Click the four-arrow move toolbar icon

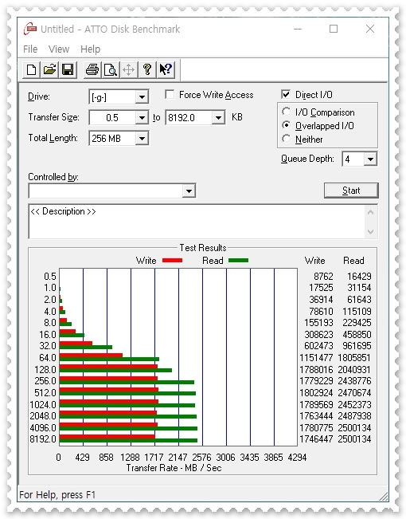[128, 70]
